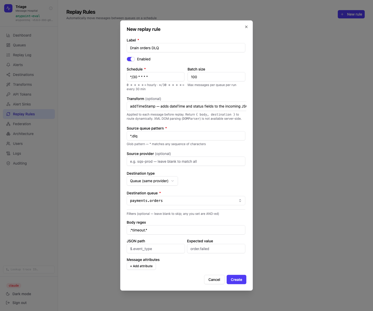Toggle the Enabled switch off

click(131, 59)
